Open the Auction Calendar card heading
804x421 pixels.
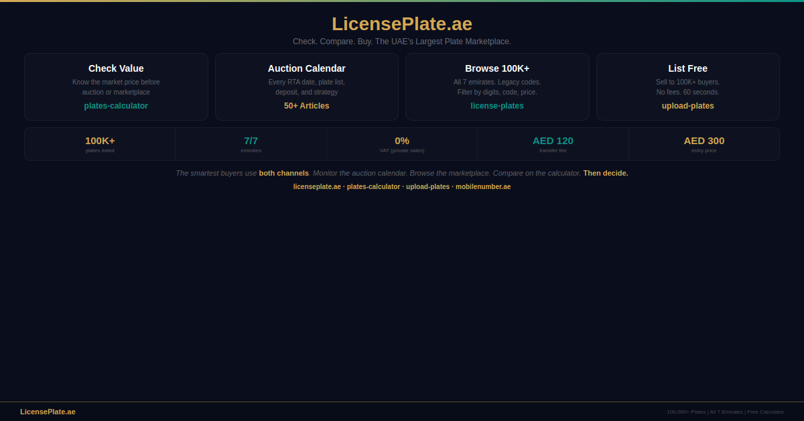(x=306, y=68)
